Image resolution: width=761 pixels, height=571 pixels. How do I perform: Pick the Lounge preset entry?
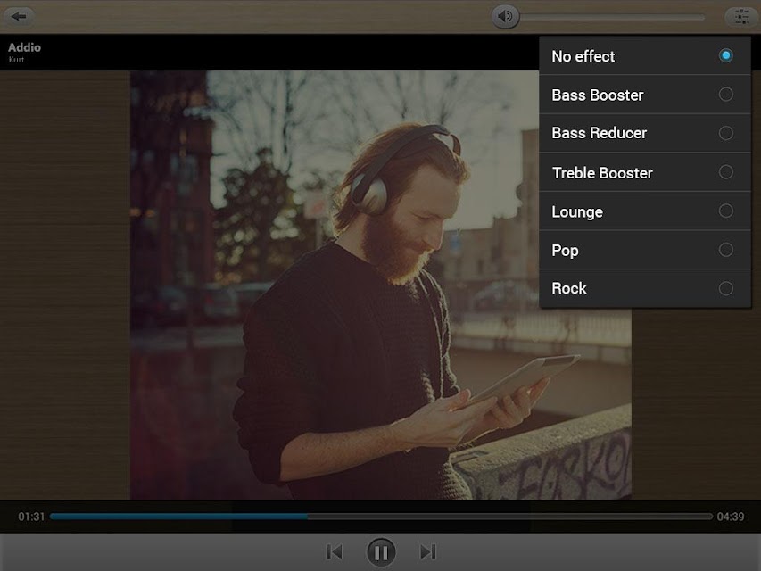coord(645,211)
